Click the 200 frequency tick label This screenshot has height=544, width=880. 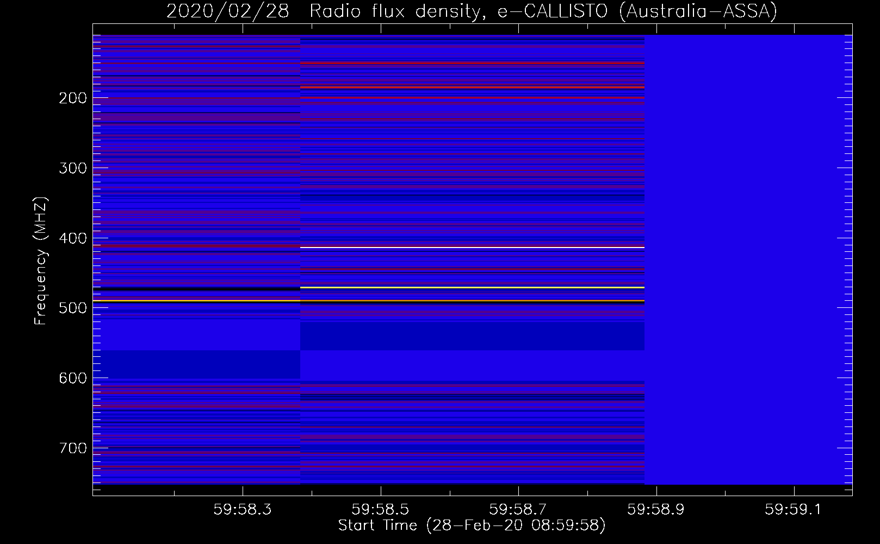[73, 98]
